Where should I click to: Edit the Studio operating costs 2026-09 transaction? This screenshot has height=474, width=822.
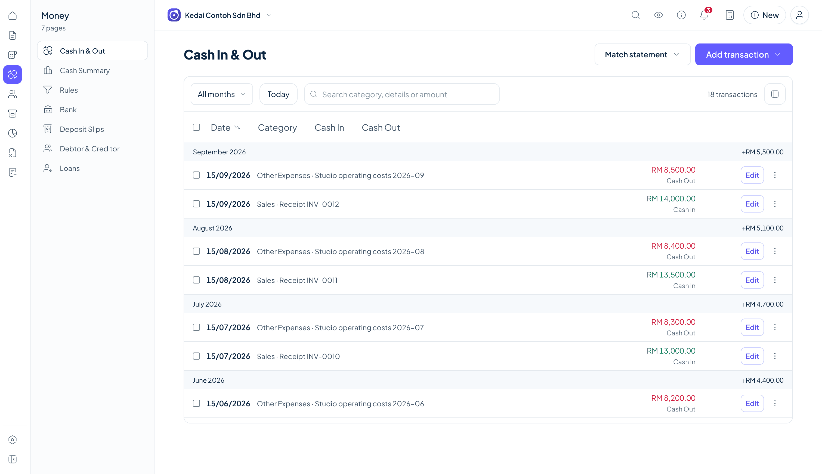[x=752, y=175]
